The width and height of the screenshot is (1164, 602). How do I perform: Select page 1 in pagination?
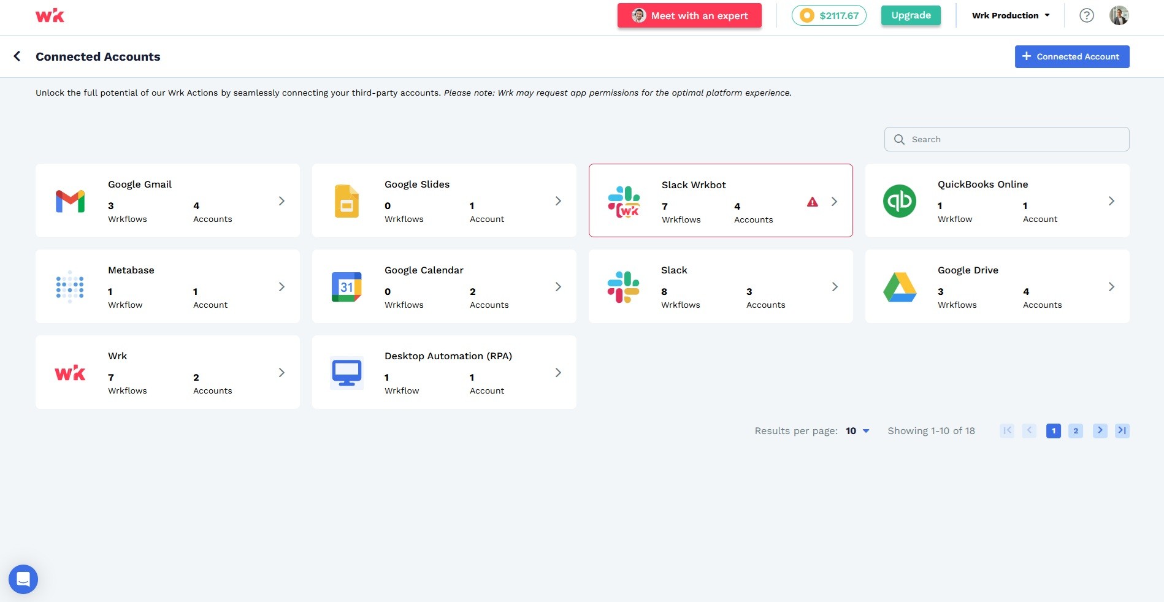point(1054,430)
